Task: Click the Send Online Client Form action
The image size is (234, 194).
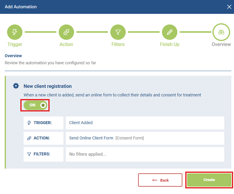Action: 91,138
